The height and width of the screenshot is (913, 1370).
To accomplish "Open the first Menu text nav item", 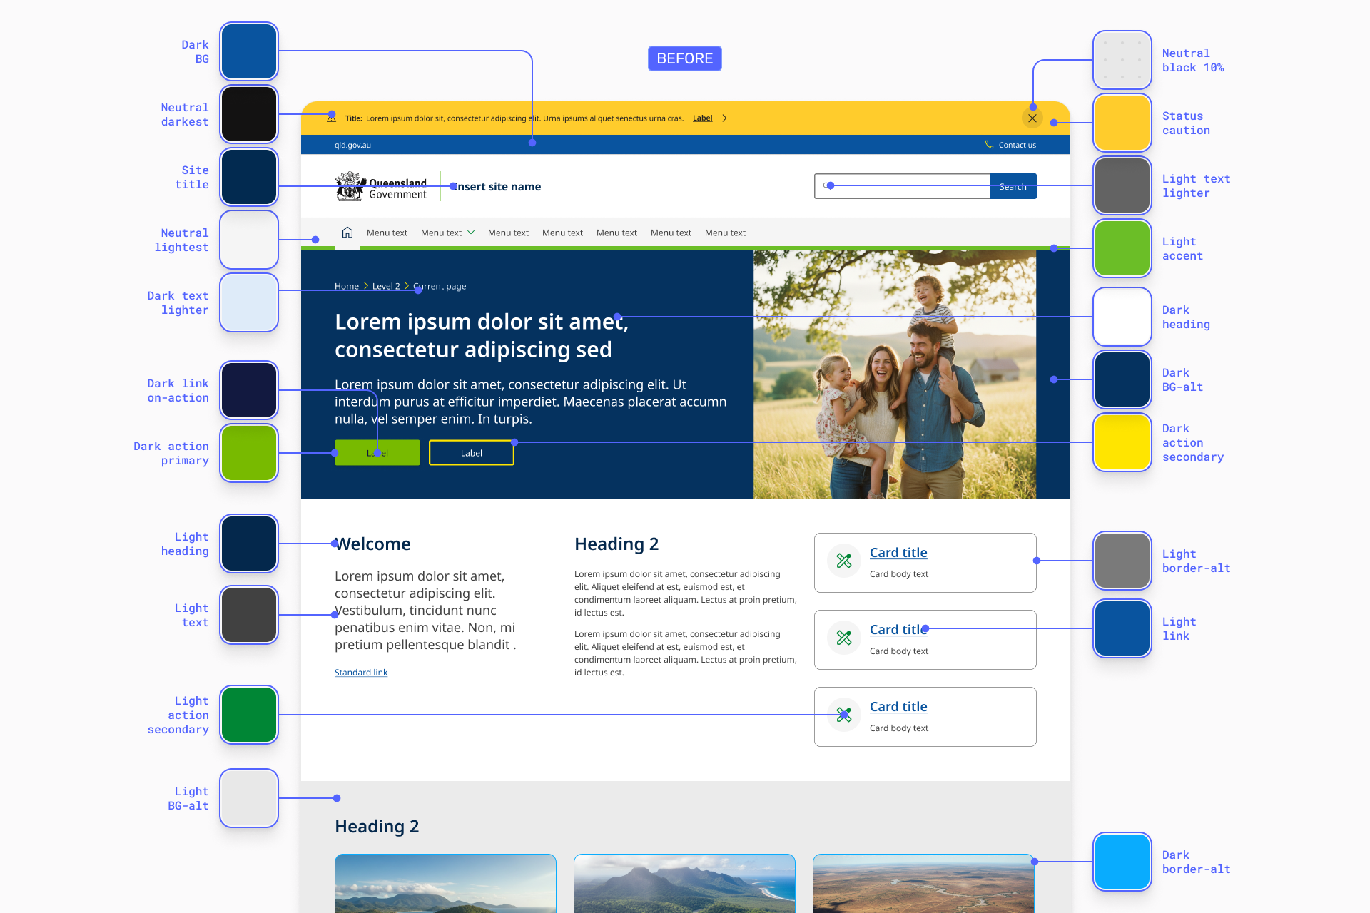I will (x=387, y=233).
